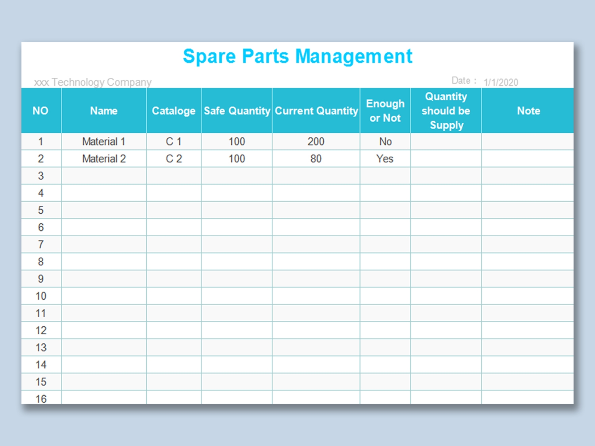Click the current quantity value 200

(316, 141)
